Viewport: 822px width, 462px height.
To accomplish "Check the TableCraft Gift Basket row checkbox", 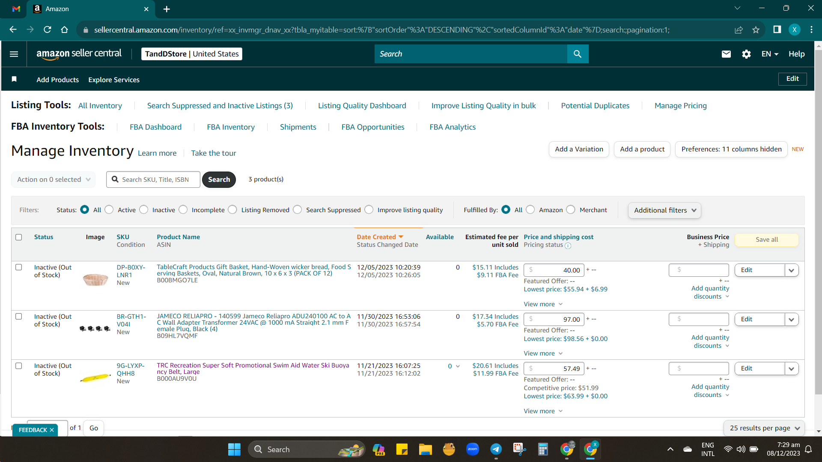I will (x=19, y=267).
